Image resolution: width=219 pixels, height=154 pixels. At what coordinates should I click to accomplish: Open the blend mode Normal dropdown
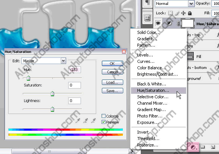[174, 4]
